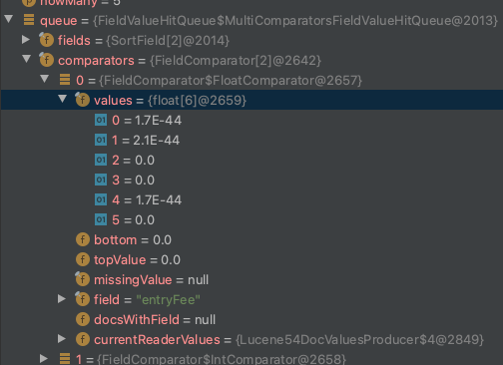Click the IntComparator@2658 element icon
503x365 pixels.
click(65, 359)
